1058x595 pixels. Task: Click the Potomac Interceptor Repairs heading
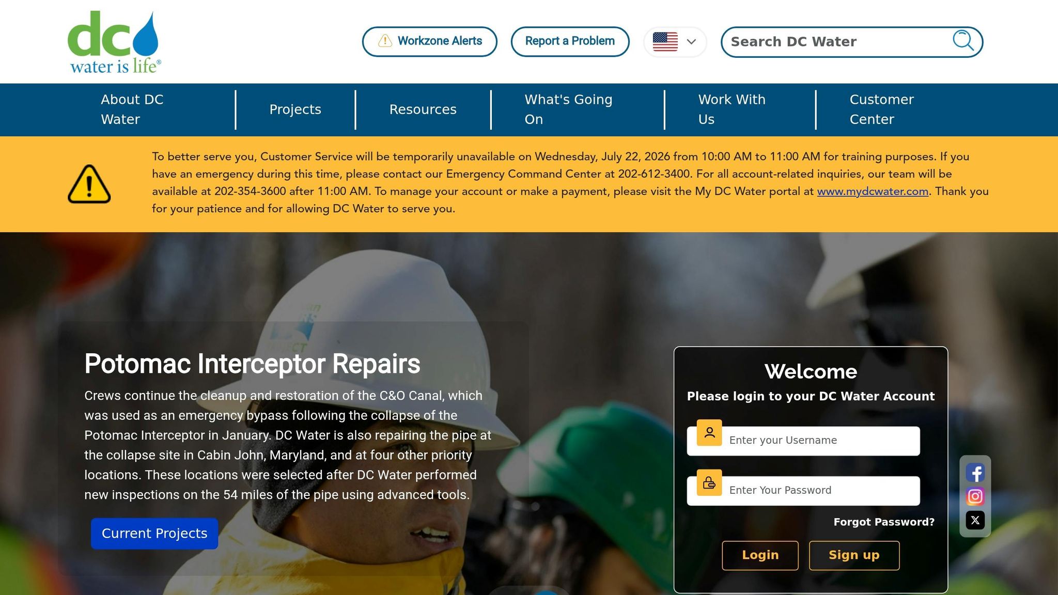tap(252, 364)
